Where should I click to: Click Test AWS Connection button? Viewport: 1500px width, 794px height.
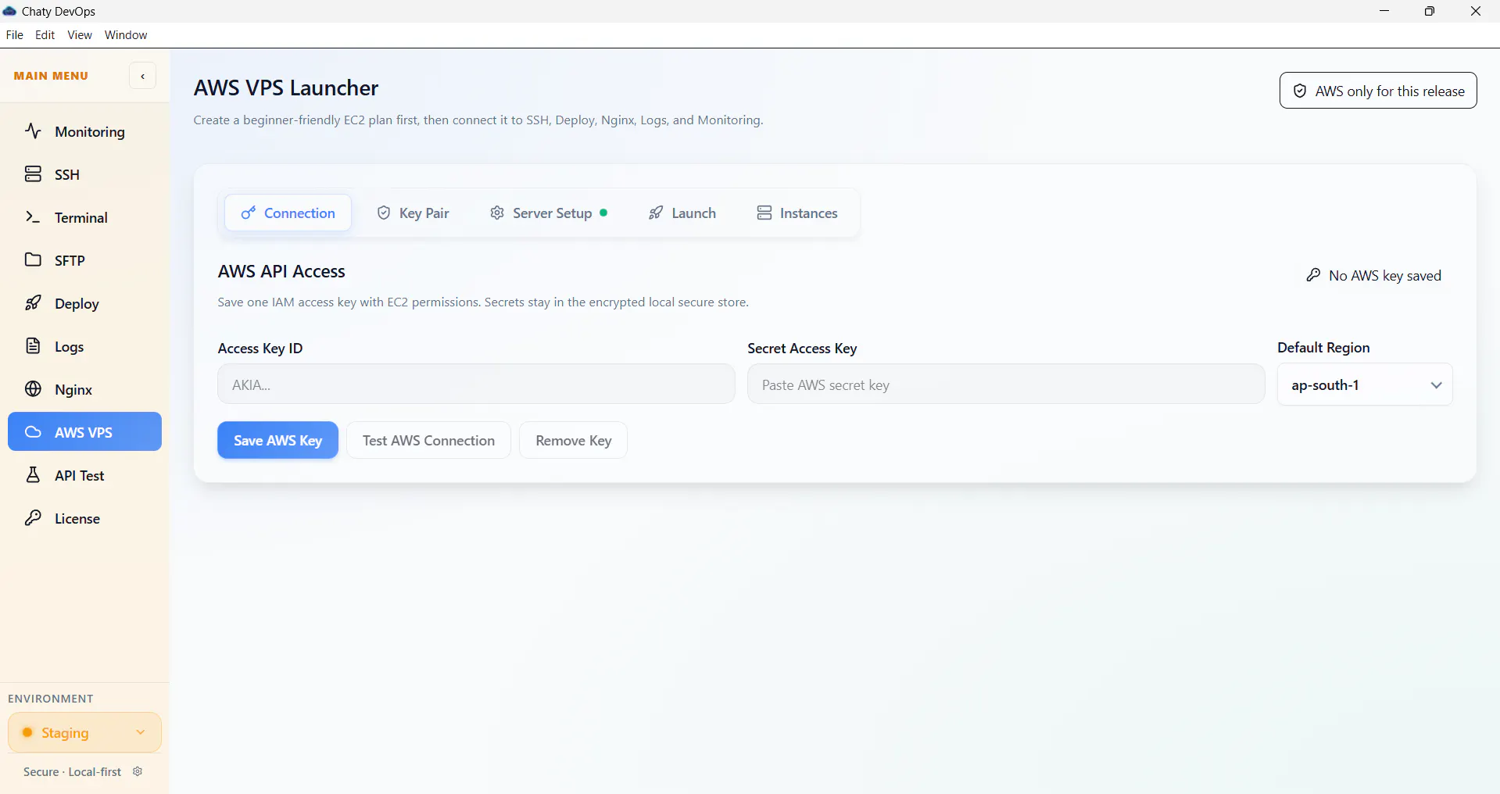tap(428, 440)
